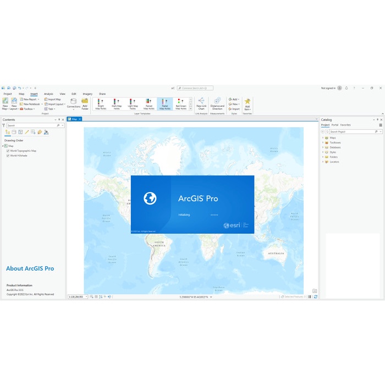This screenshot has height=385, width=385.
Task: Select List By Drawing Order icon in Contents
Action: pos(8,132)
